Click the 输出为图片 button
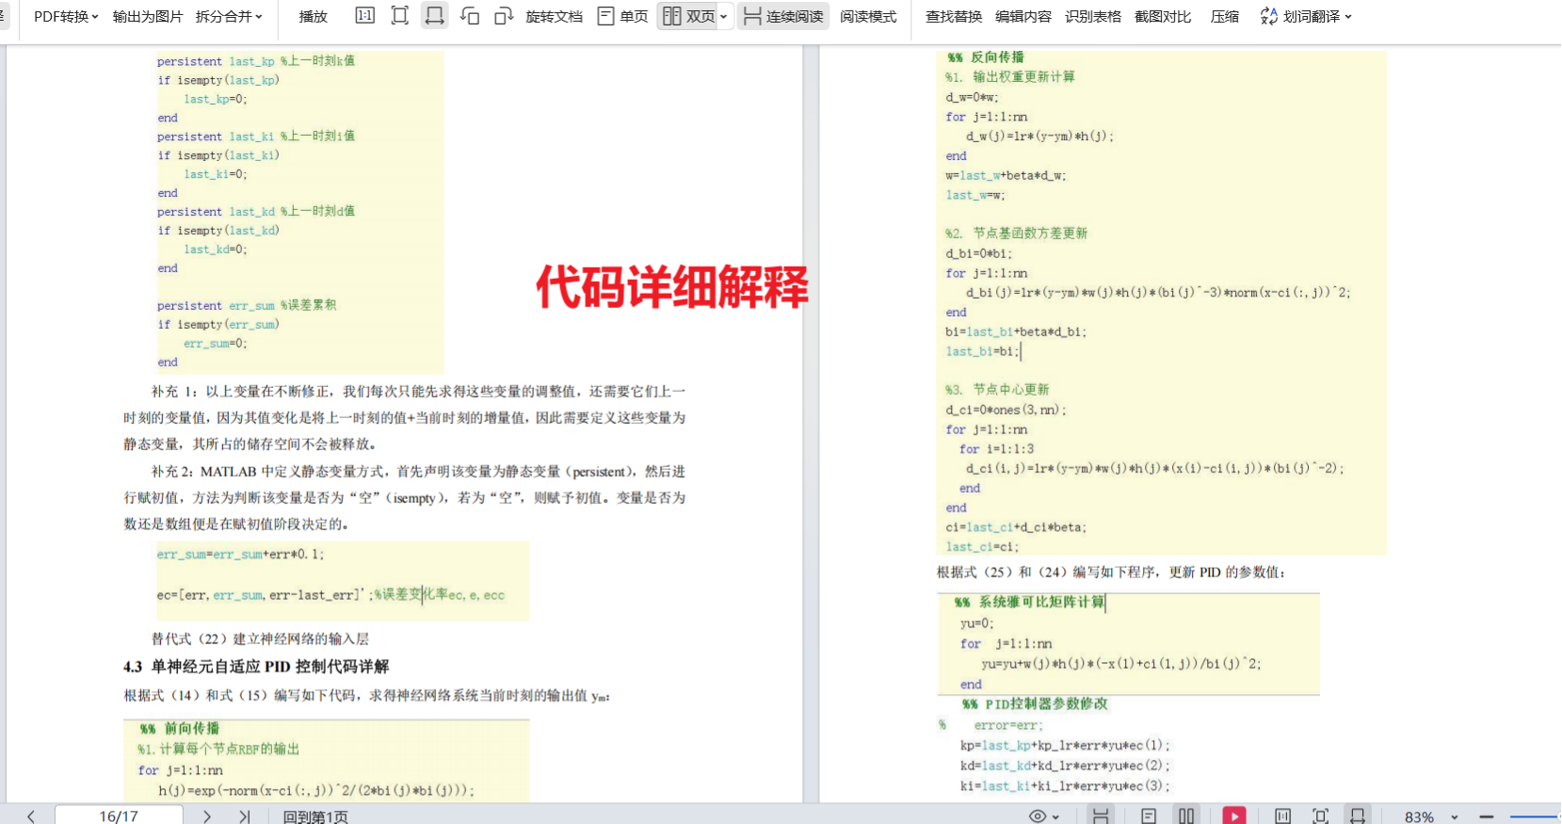Image resolution: width=1562 pixels, height=824 pixels. (x=148, y=16)
